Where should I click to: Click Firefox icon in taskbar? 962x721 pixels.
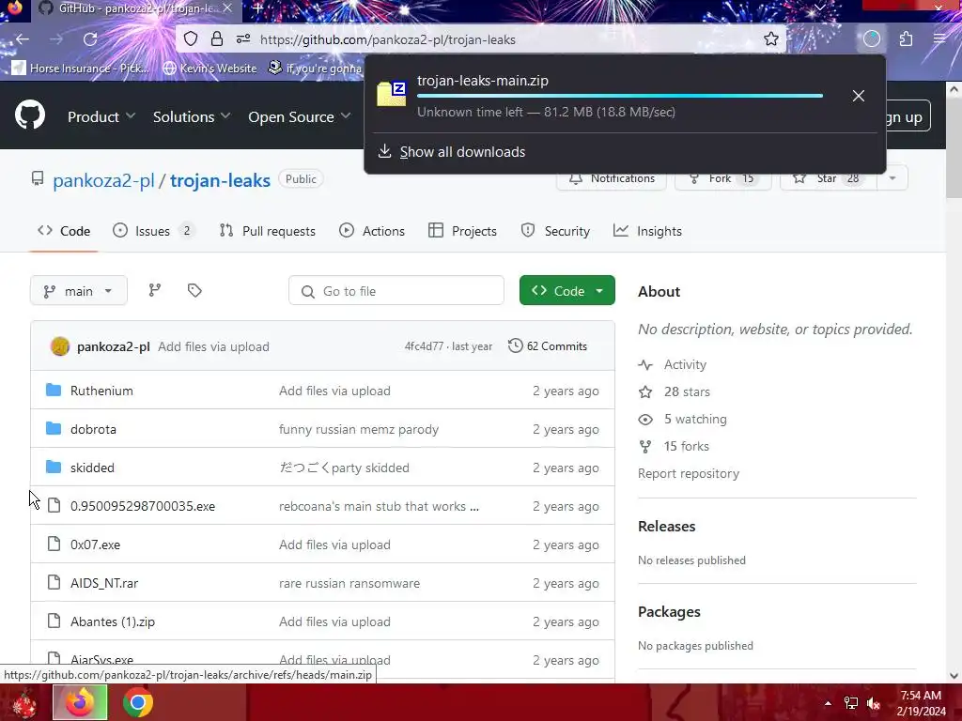(80, 702)
